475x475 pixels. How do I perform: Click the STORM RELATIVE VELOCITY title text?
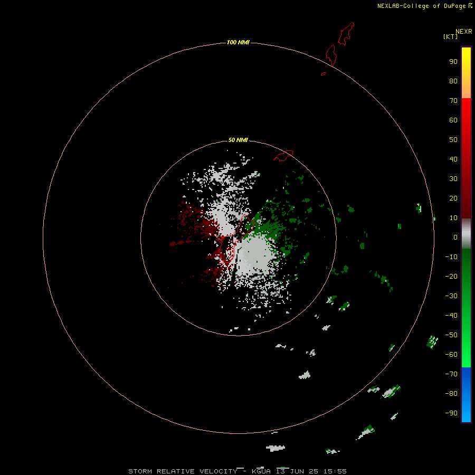click(x=183, y=471)
